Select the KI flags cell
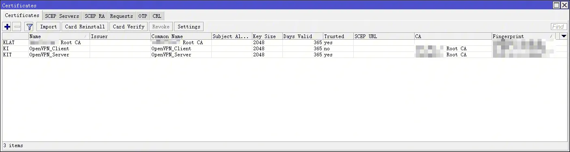 coord(15,49)
